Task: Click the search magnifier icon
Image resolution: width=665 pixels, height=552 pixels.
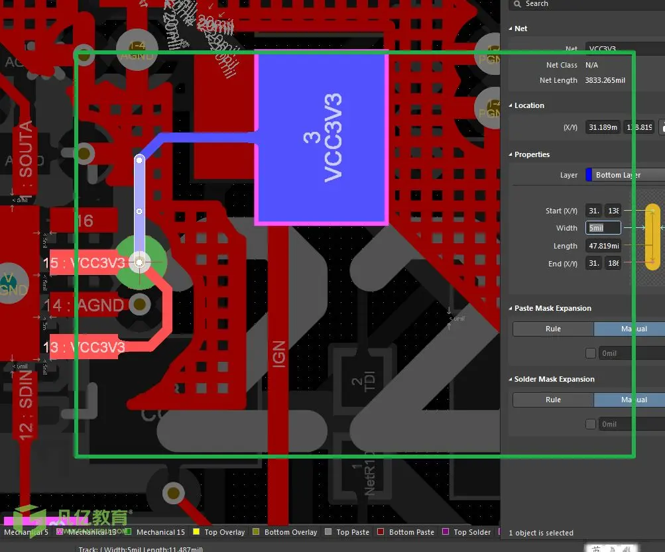Action: coord(517,4)
